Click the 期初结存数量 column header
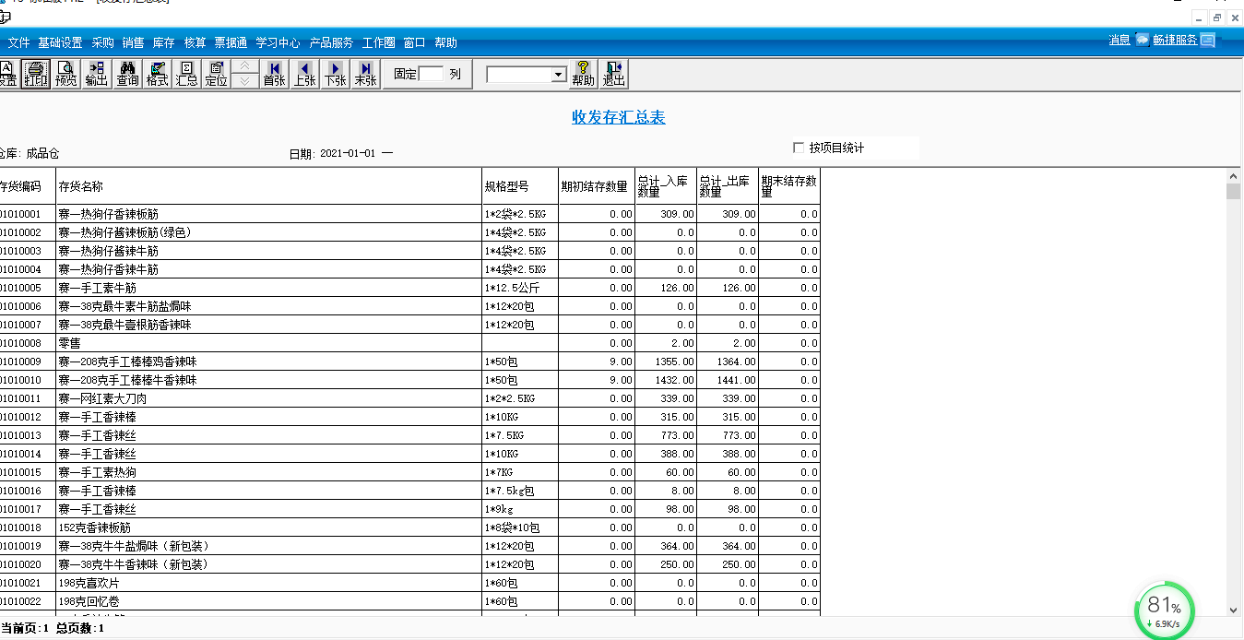The image size is (1244, 640). pos(597,186)
